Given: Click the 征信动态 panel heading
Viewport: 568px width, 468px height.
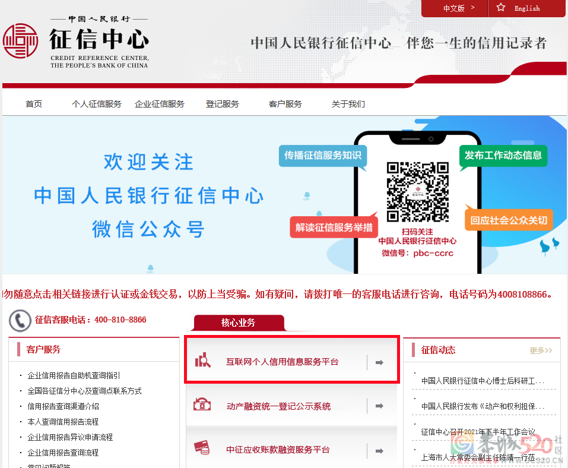Looking at the screenshot, I should (439, 350).
